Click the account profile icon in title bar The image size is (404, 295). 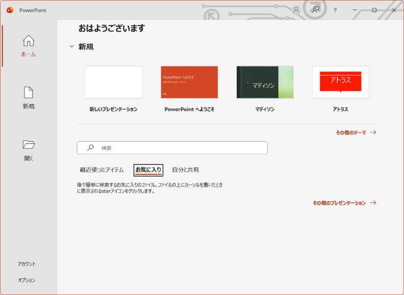296,10
